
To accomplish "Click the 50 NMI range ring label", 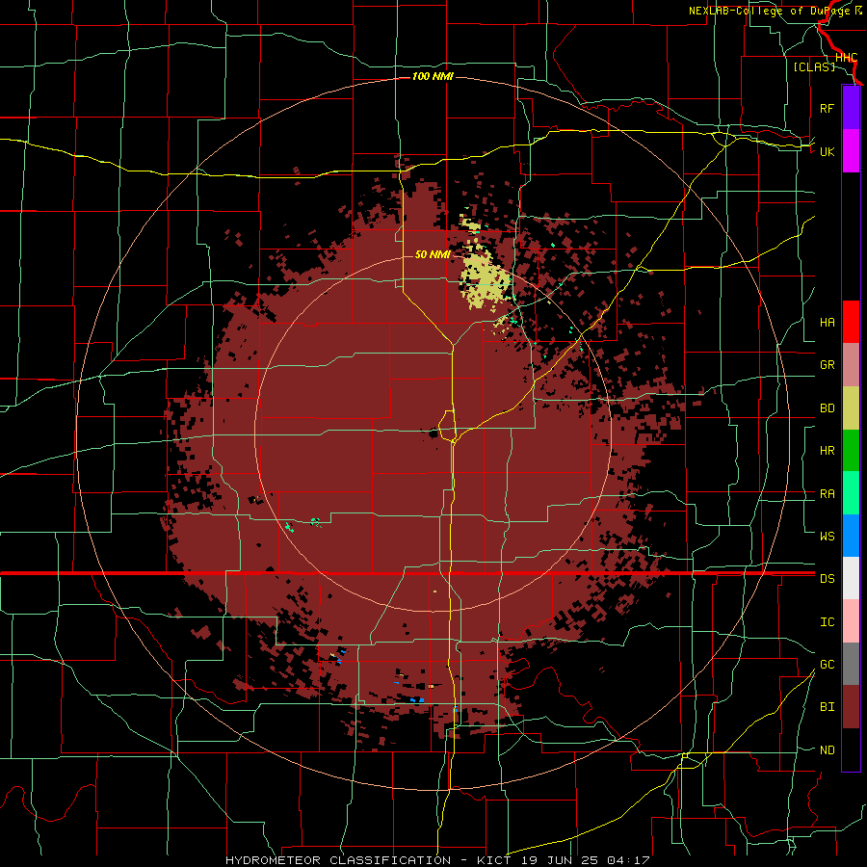I will click(x=433, y=254).
